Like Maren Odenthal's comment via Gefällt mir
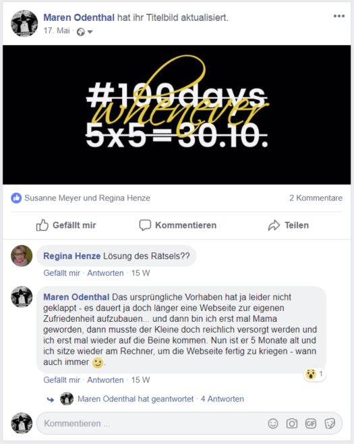 click(61, 380)
